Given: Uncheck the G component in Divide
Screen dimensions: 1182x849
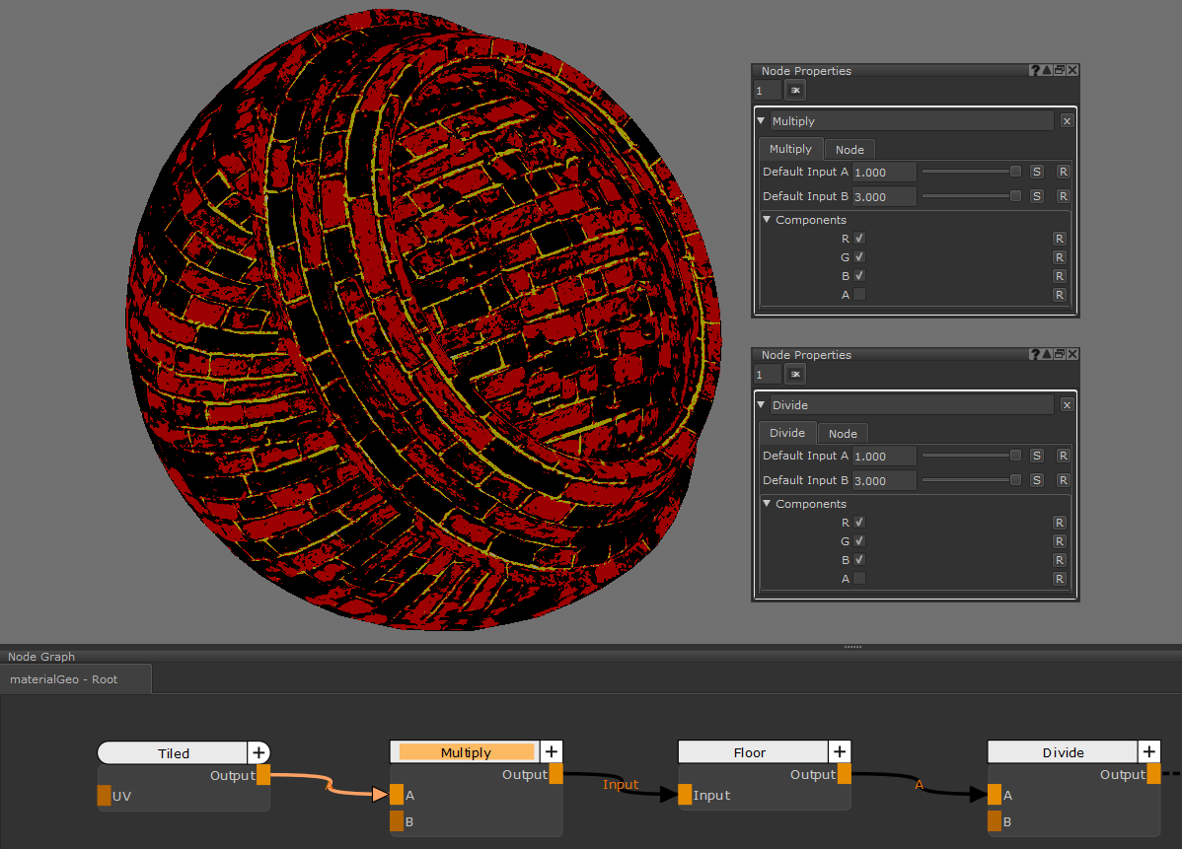Looking at the screenshot, I should tap(859, 541).
